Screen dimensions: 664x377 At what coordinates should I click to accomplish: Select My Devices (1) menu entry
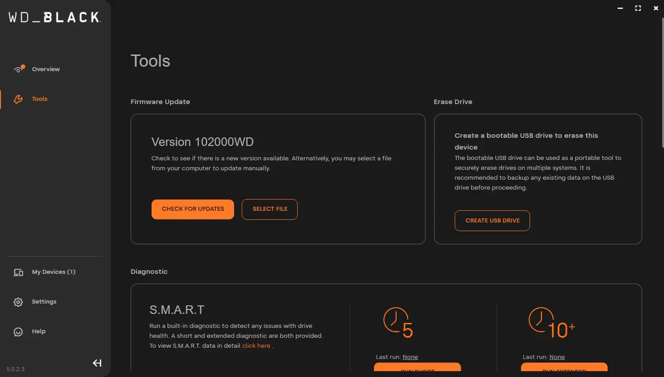[53, 272]
